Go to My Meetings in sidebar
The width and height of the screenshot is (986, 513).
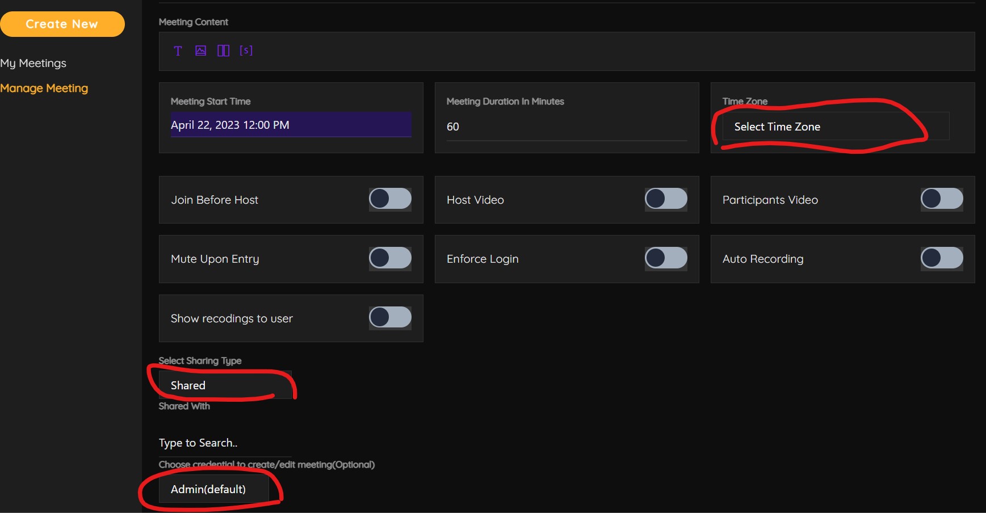click(x=33, y=63)
